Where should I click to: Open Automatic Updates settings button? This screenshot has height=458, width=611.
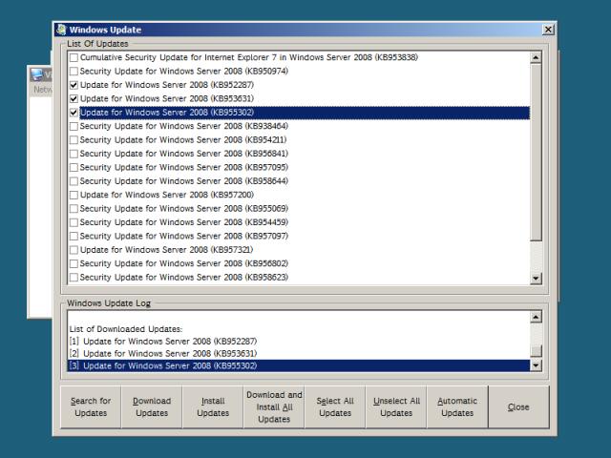(457, 407)
